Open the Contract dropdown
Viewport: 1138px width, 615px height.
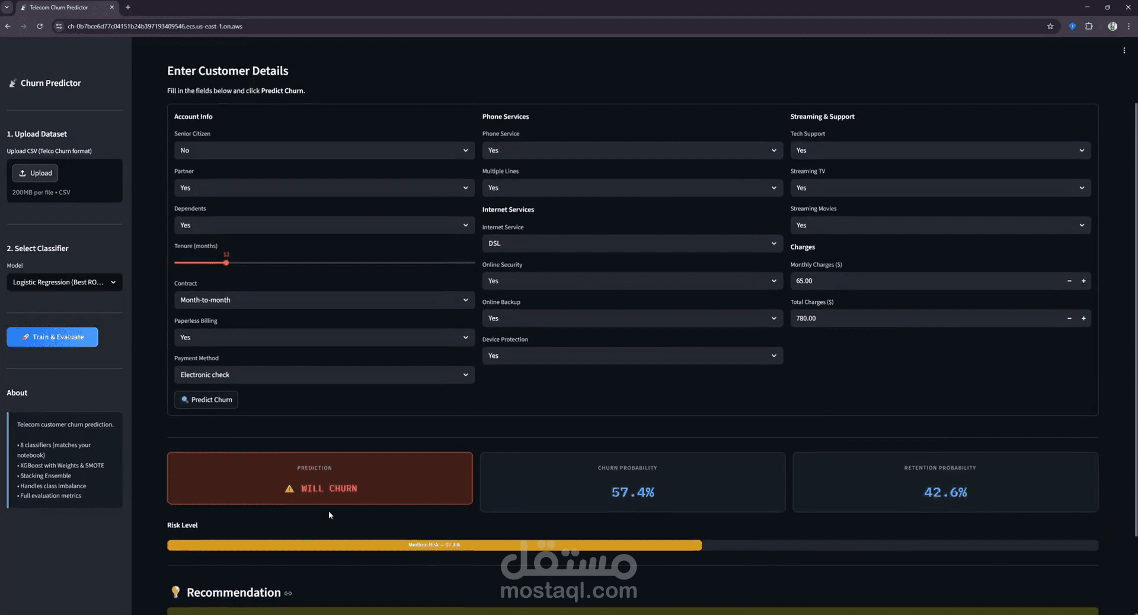pyautogui.click(x=324, y=300)
